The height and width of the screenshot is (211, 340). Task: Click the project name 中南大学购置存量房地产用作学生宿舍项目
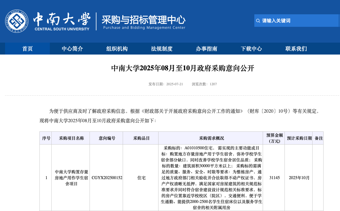click(x=71, y=178)
